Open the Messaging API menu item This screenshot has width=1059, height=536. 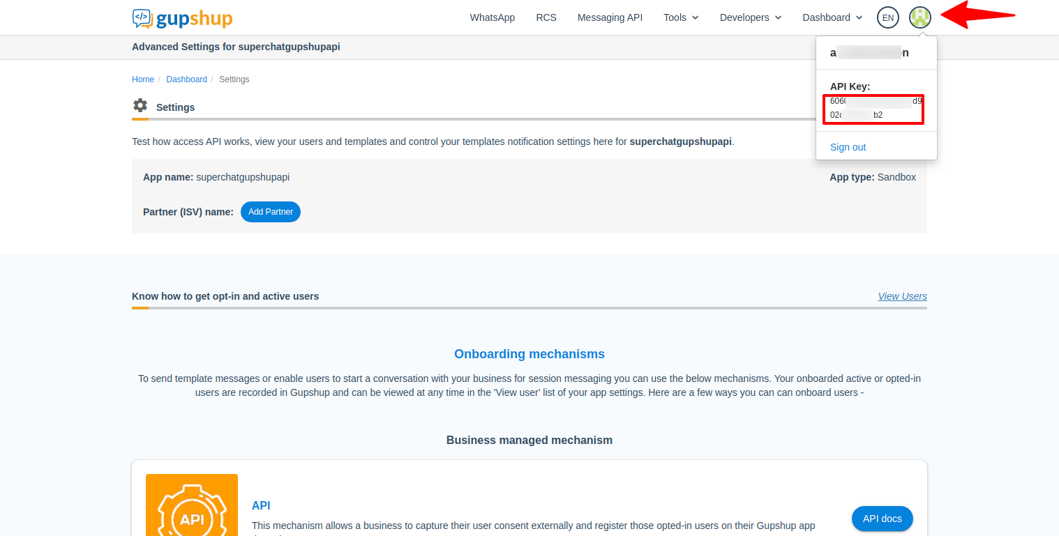pyautogui.click(x=610, y=17)
